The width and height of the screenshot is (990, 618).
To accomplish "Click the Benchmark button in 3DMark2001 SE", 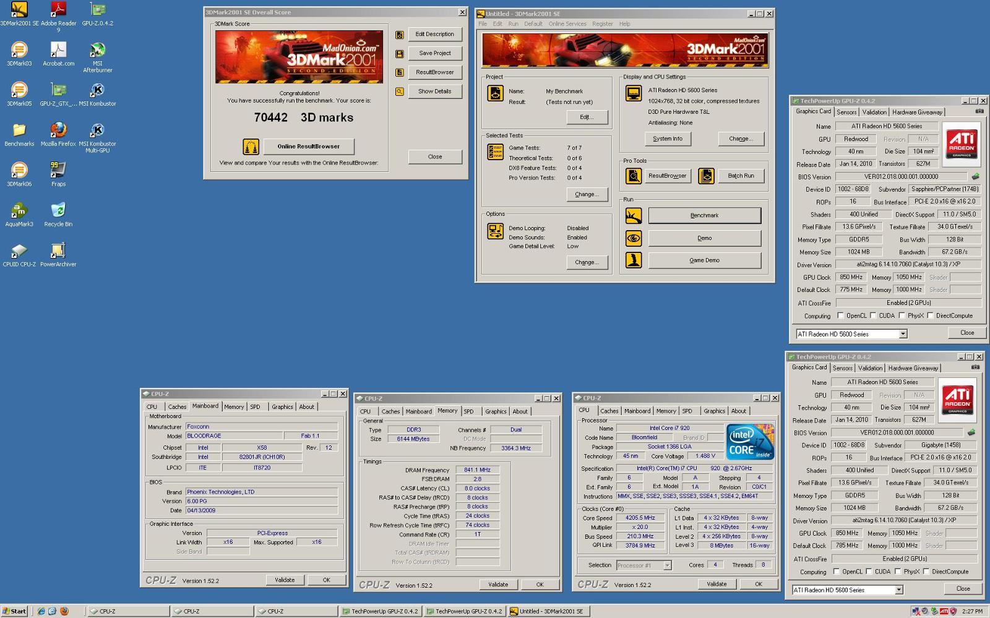I will tap(705, 215).
